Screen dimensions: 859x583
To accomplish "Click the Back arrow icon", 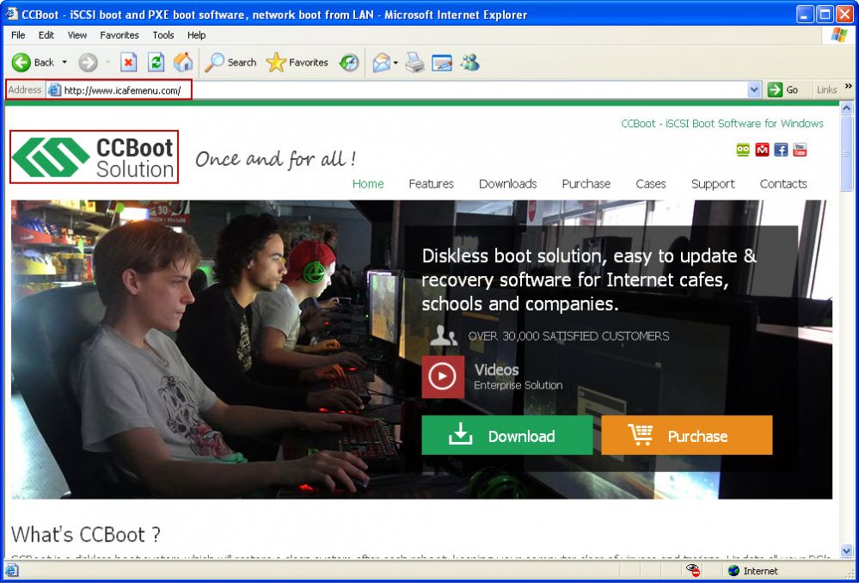I will point(21,63).
